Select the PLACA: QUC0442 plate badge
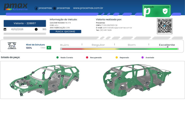Viewport: 185px width, 130px height. click(x=65, y=32)
